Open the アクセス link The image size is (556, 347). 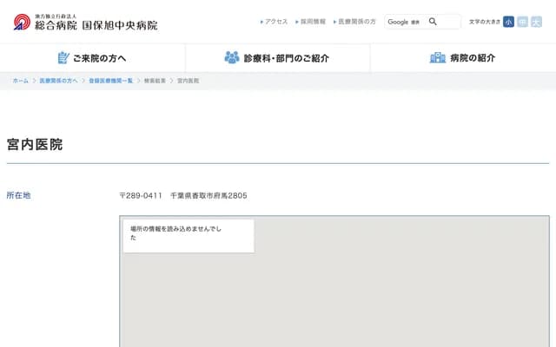[x=275, y=22]
